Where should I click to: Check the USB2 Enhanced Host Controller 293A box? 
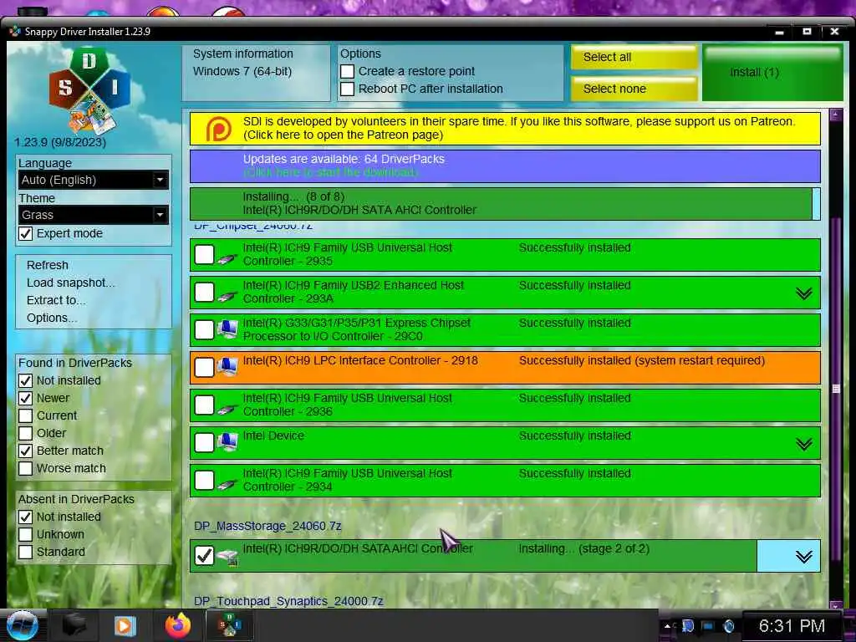pyautogui.click(x=205, y=292)
